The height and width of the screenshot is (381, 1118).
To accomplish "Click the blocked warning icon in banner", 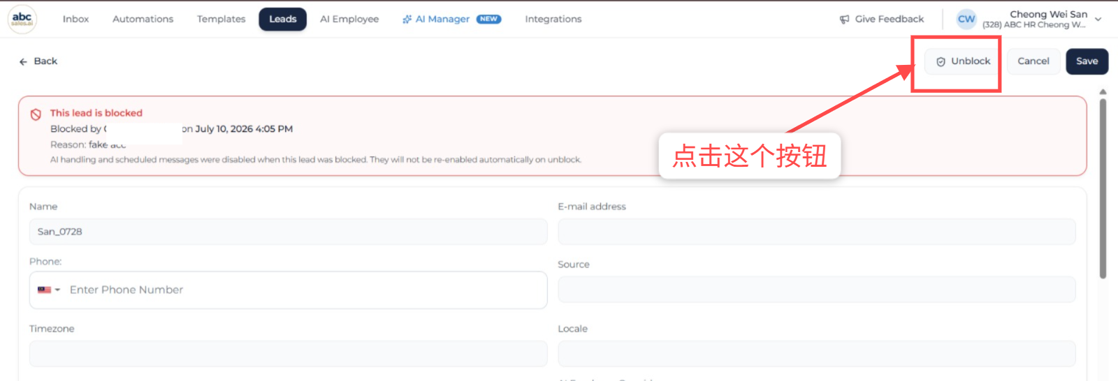I will pos(36,114).
